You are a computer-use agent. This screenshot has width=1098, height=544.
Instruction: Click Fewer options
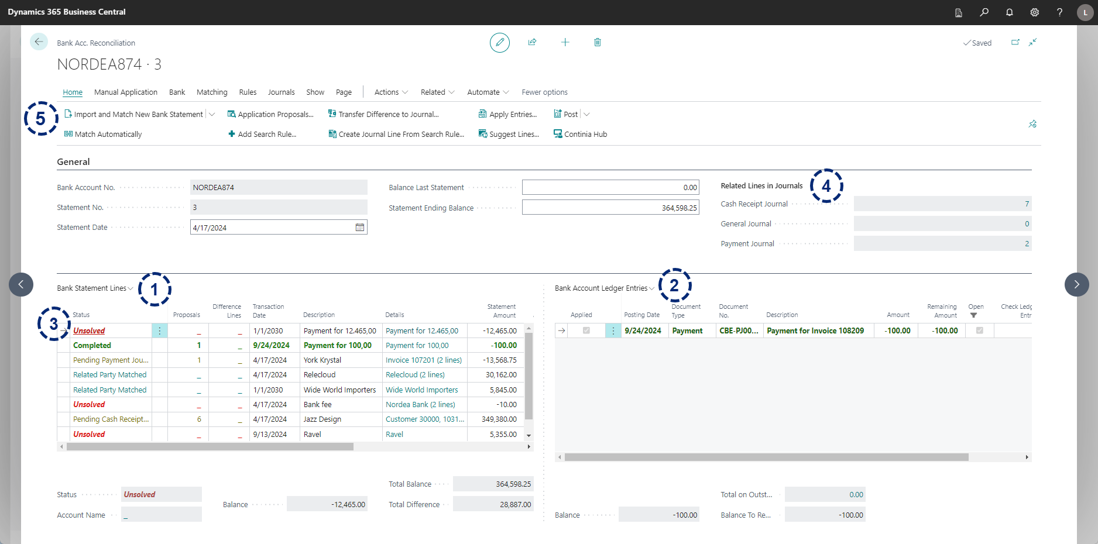[544, 92]
